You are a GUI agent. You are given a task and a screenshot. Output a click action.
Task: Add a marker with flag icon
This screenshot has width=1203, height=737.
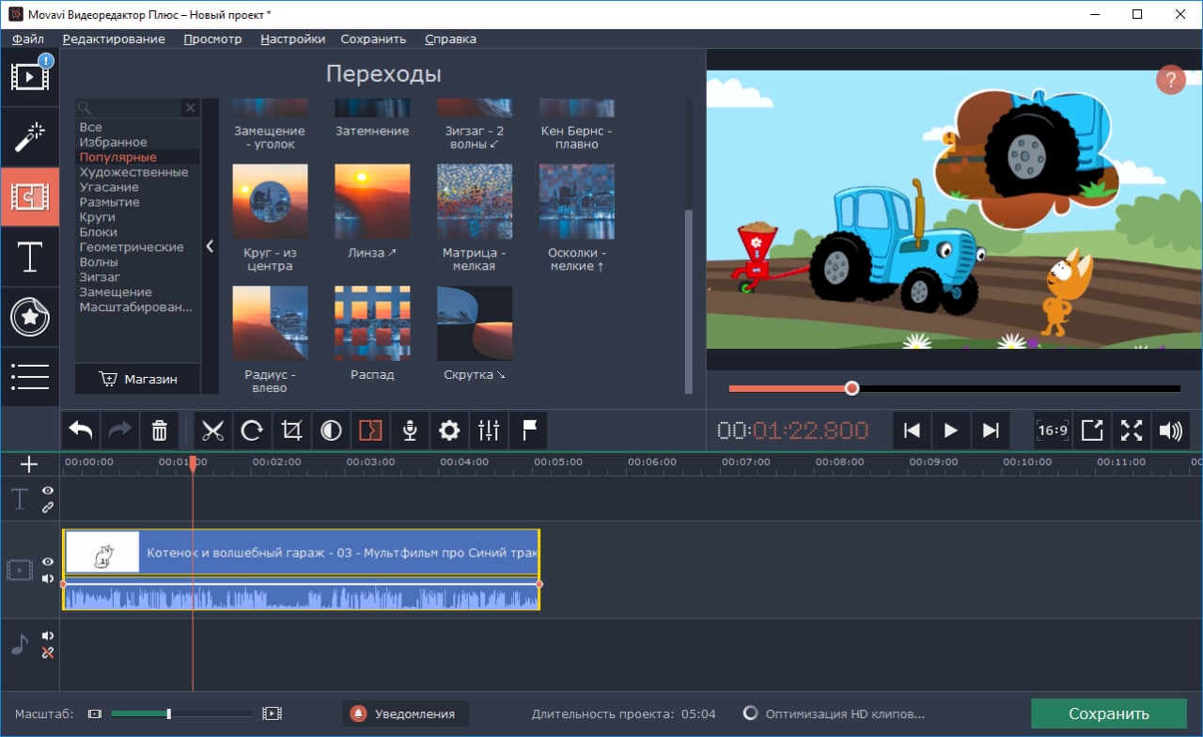[x=529, y=431]
